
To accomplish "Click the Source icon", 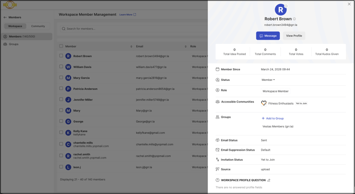I will (x=217, y=169).
